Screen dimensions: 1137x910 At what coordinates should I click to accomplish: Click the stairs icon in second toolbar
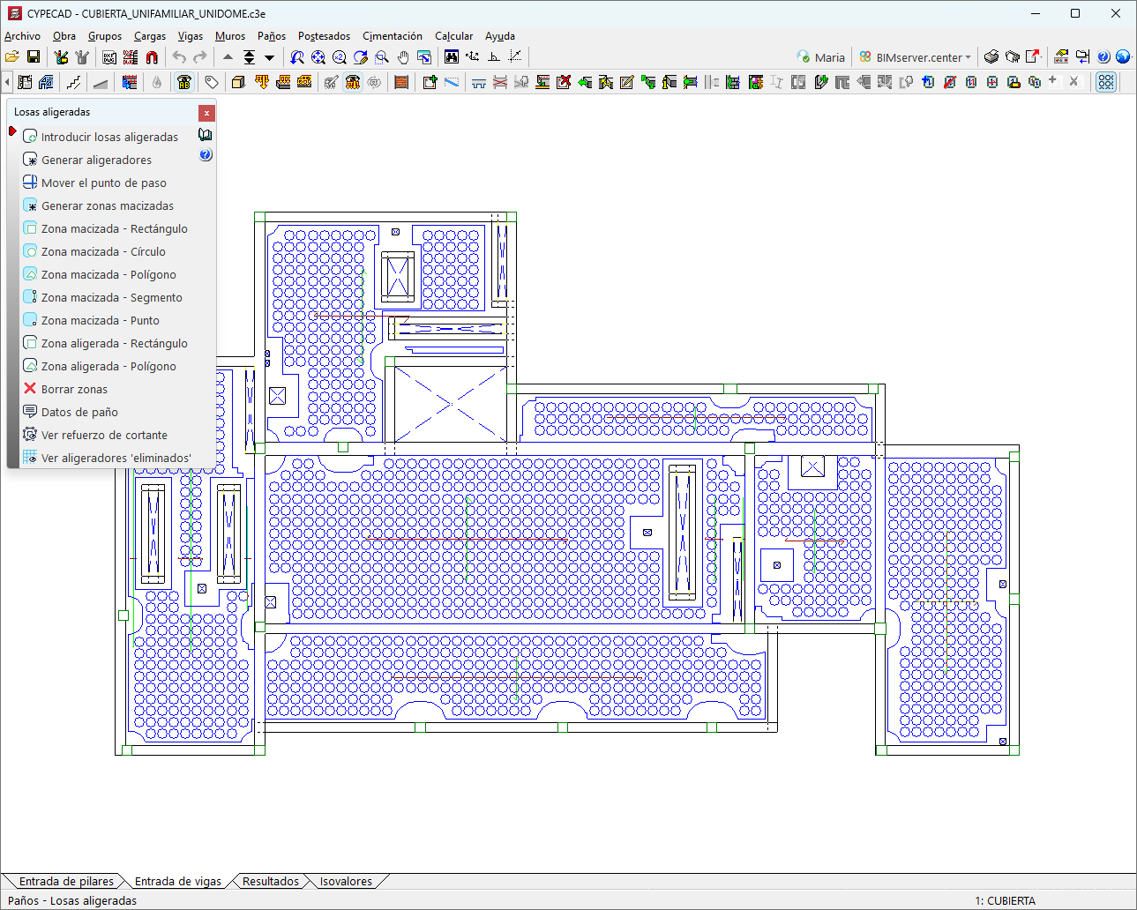(x=74, y=82)
